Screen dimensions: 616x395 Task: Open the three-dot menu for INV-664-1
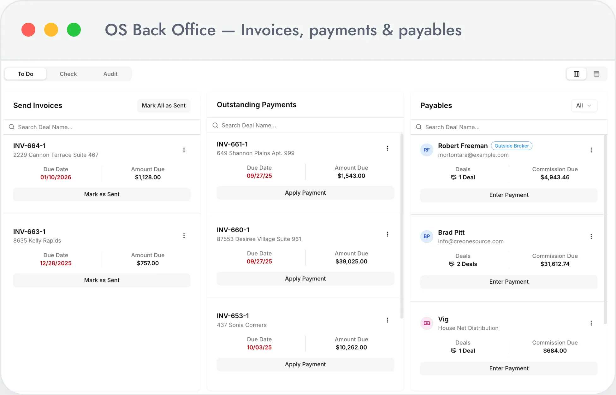(184, 150)
